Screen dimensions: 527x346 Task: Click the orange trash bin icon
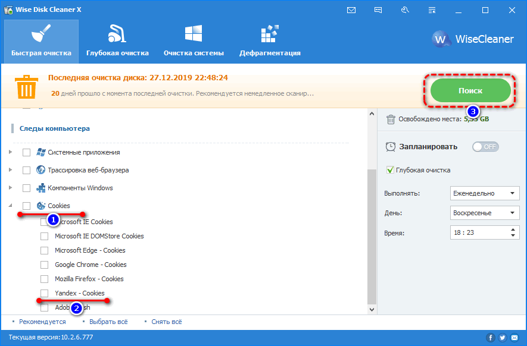tap(26, 88)
